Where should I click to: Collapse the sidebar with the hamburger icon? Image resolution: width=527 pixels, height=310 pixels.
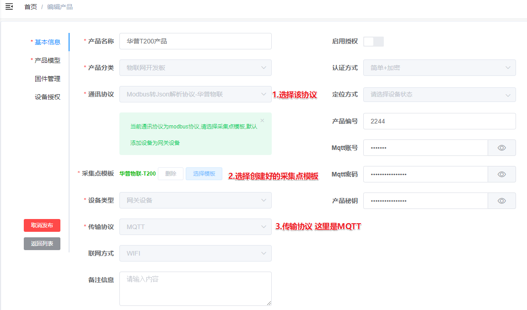coord(9,7)
